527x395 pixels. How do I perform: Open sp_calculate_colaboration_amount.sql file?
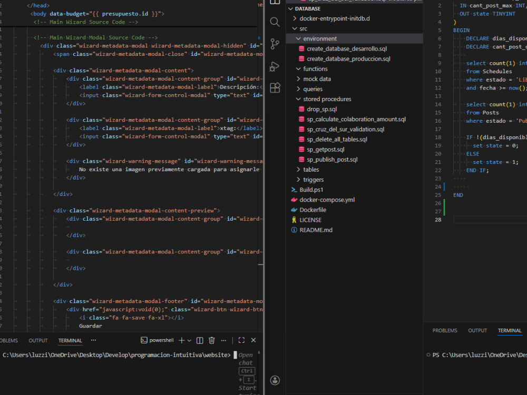[x=356, y=119]
